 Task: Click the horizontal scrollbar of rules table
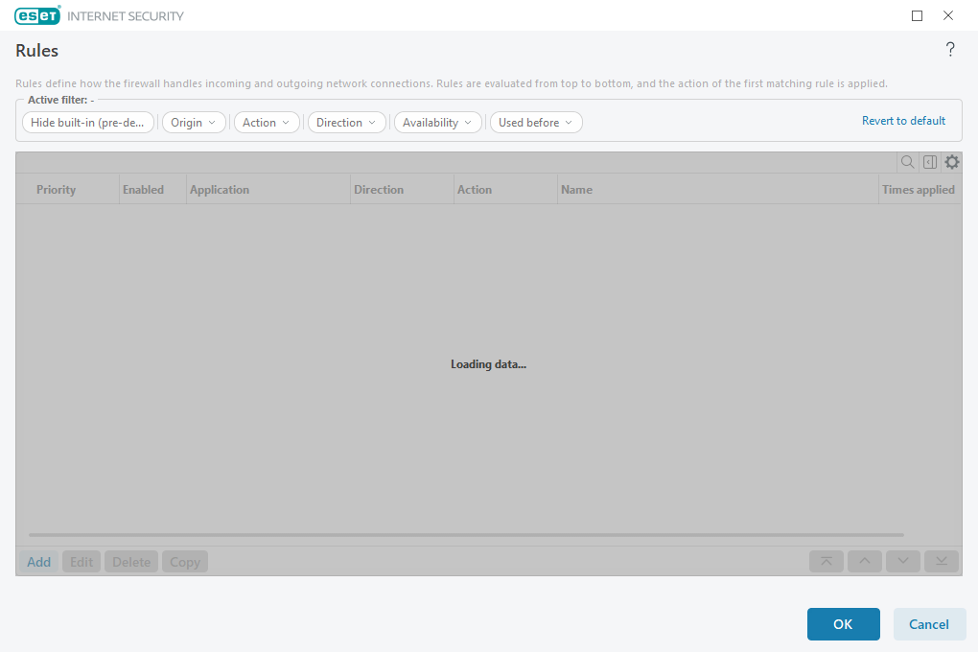click(x=466, y=535)
